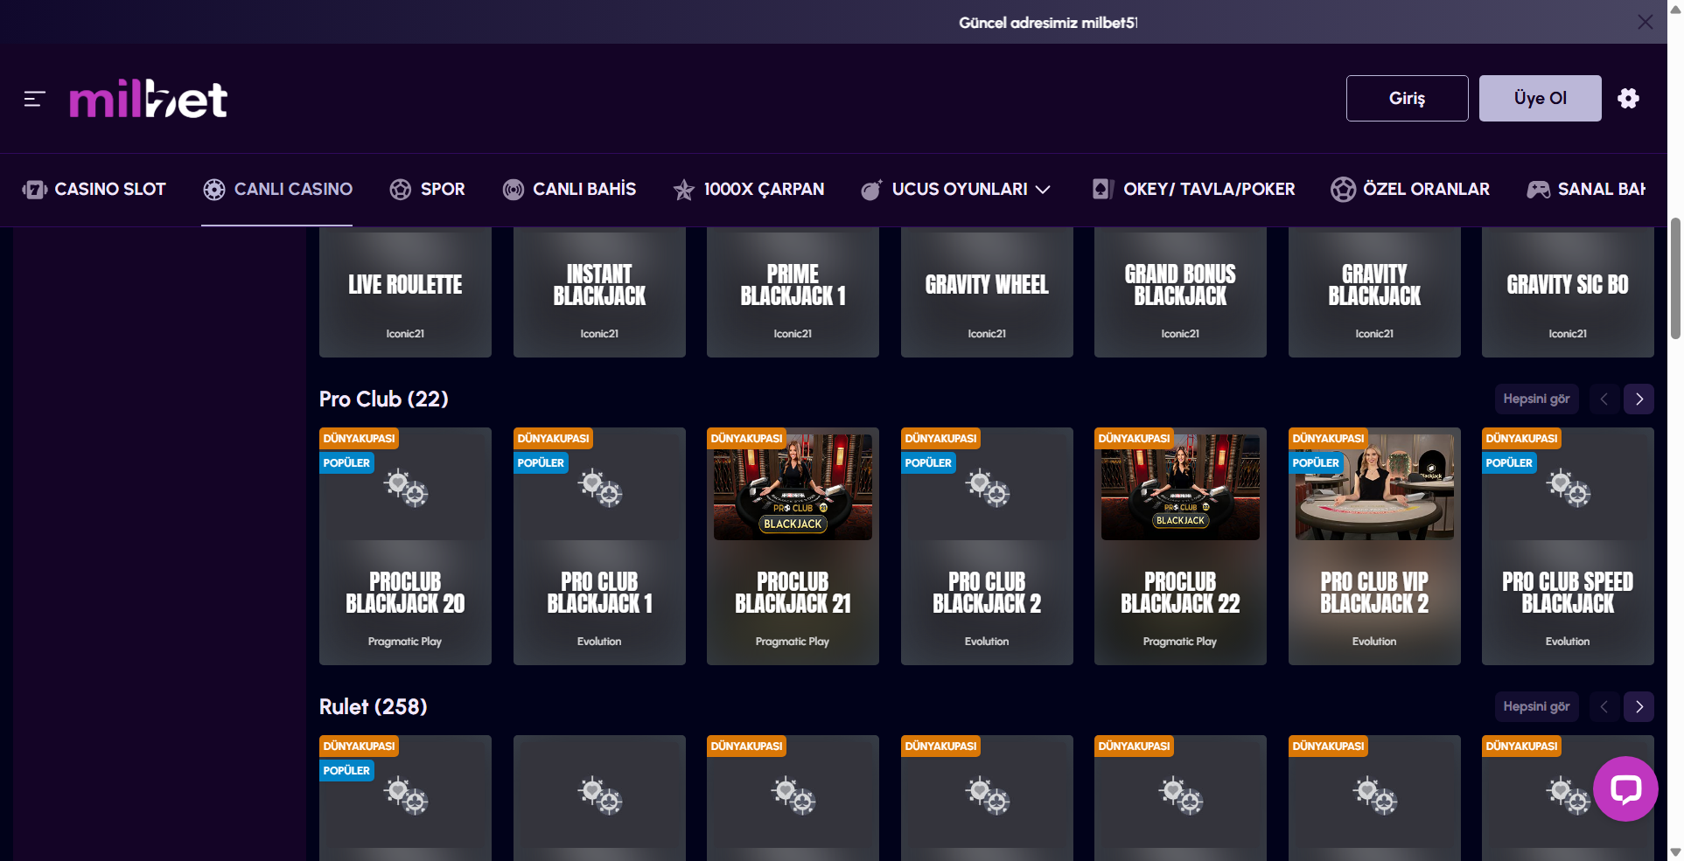The image size is (1684, 861).
Task: Go to previous Pro Club games
Action: 1604,399
